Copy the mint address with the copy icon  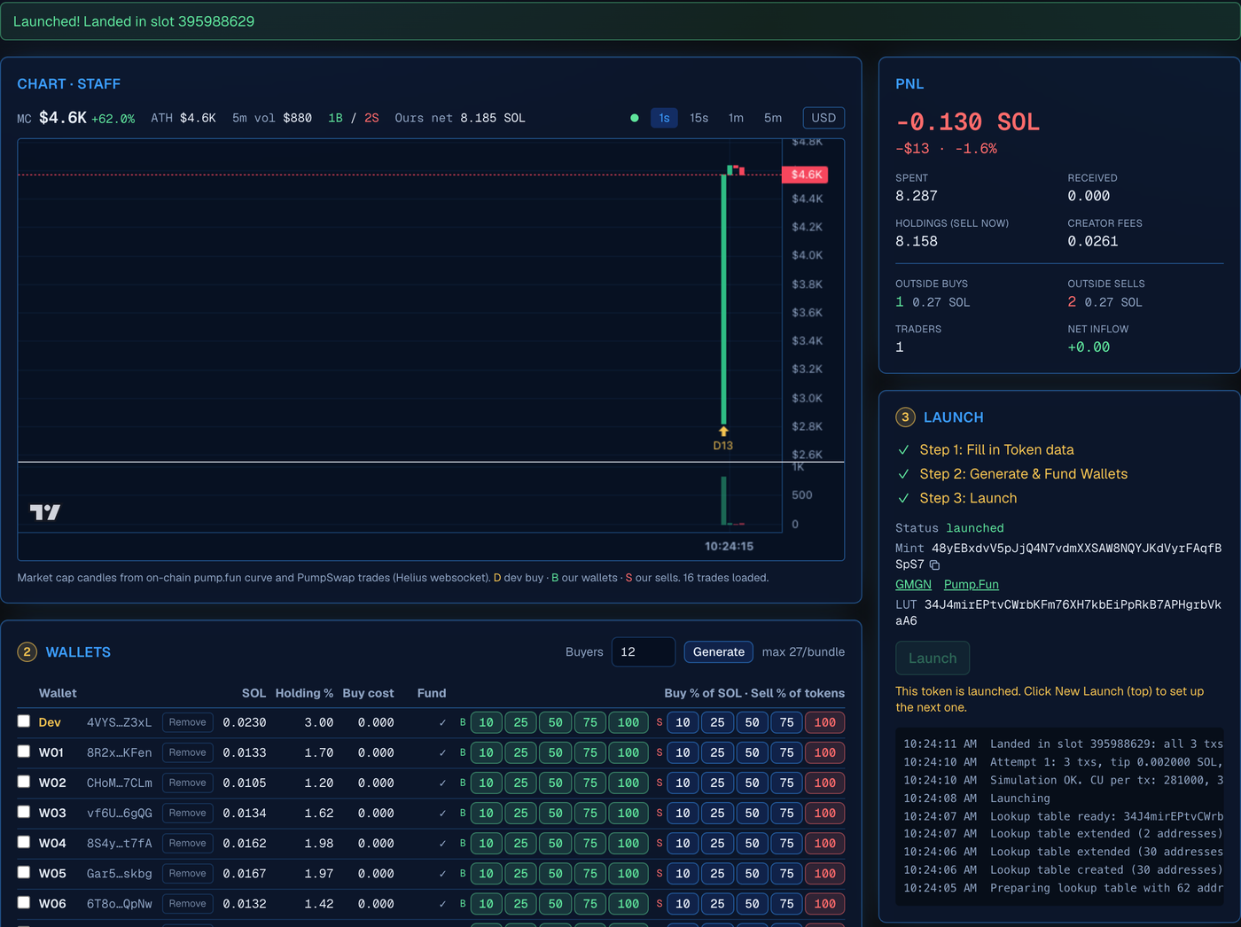coord(934,565)
